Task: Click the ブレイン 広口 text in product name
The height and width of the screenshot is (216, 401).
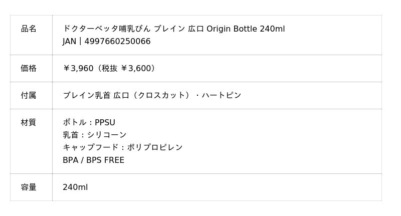Action: [179, 29]
